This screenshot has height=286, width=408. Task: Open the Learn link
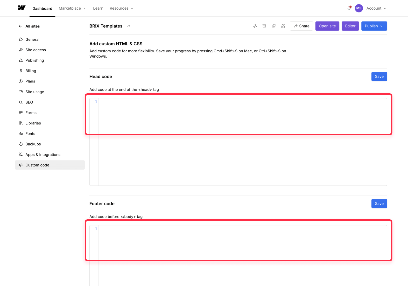point(98,8)
